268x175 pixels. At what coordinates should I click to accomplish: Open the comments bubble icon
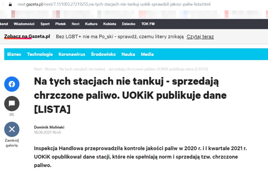click(x=12, y=103)
